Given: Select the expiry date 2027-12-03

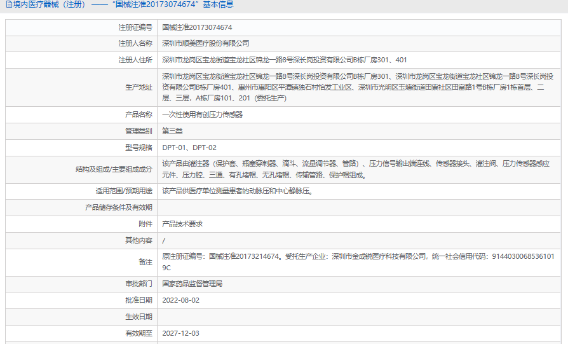Looking at the screenshot, I should (x=181, y=333).
